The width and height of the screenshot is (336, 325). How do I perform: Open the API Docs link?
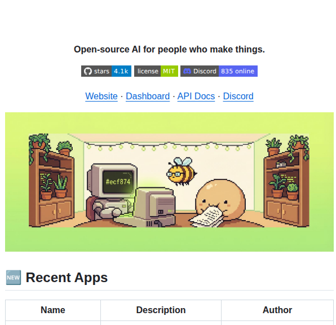coord(196,96)
